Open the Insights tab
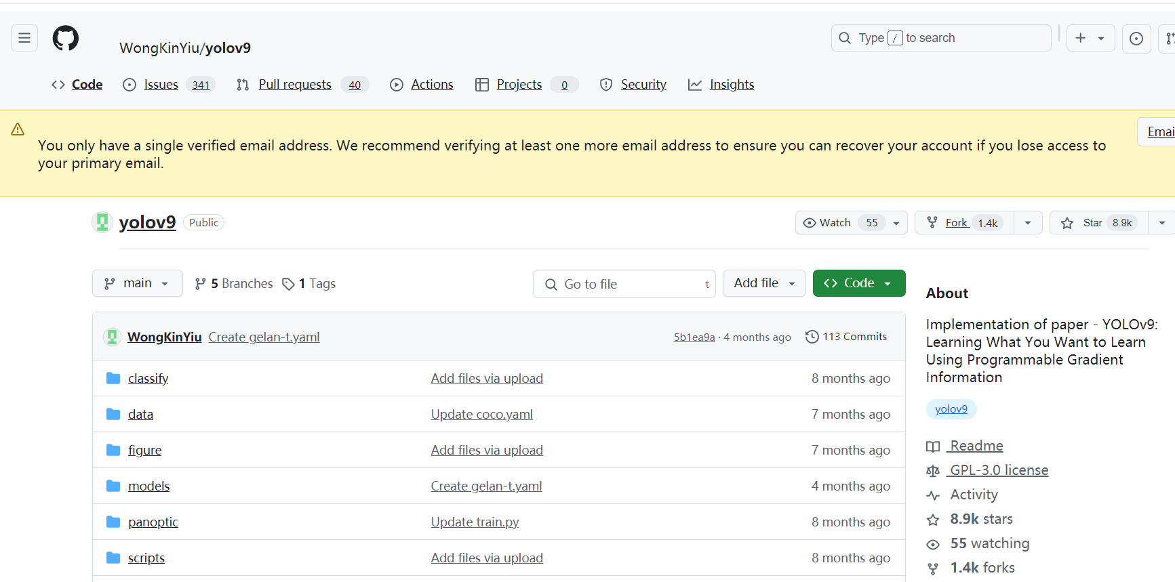 click(x=721, y=85)
